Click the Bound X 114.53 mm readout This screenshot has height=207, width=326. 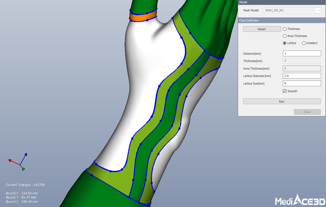pos(21,193)
